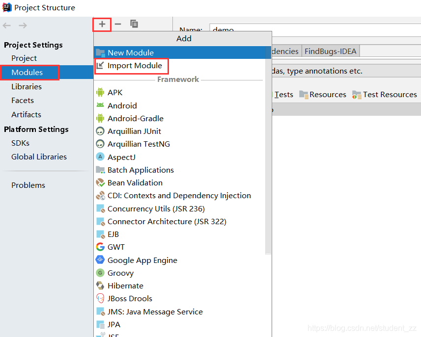The height and width of the screenshot is (337, 421).
Task: Click the Android framework icon
Action: 100,105
